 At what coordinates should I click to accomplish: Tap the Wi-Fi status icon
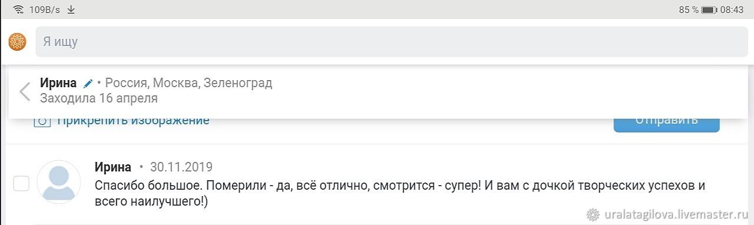coord(19,9)
